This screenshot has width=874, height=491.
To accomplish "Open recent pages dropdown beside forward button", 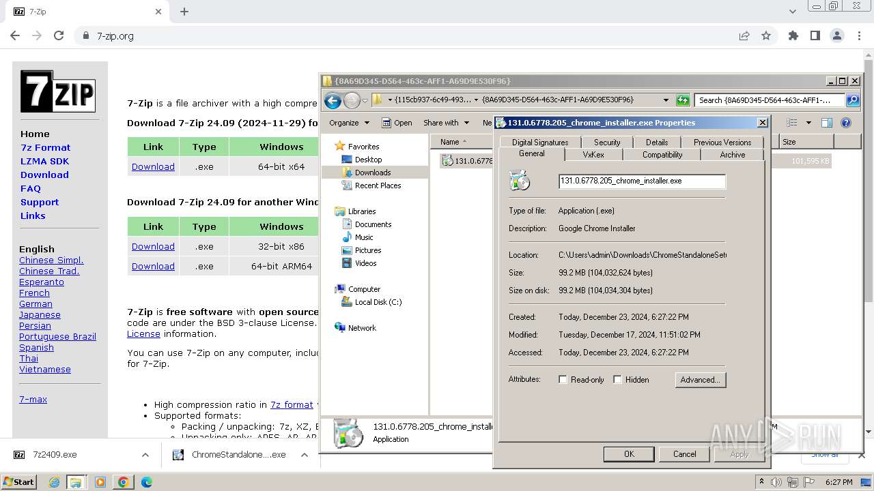I will (x=365, y=101).
